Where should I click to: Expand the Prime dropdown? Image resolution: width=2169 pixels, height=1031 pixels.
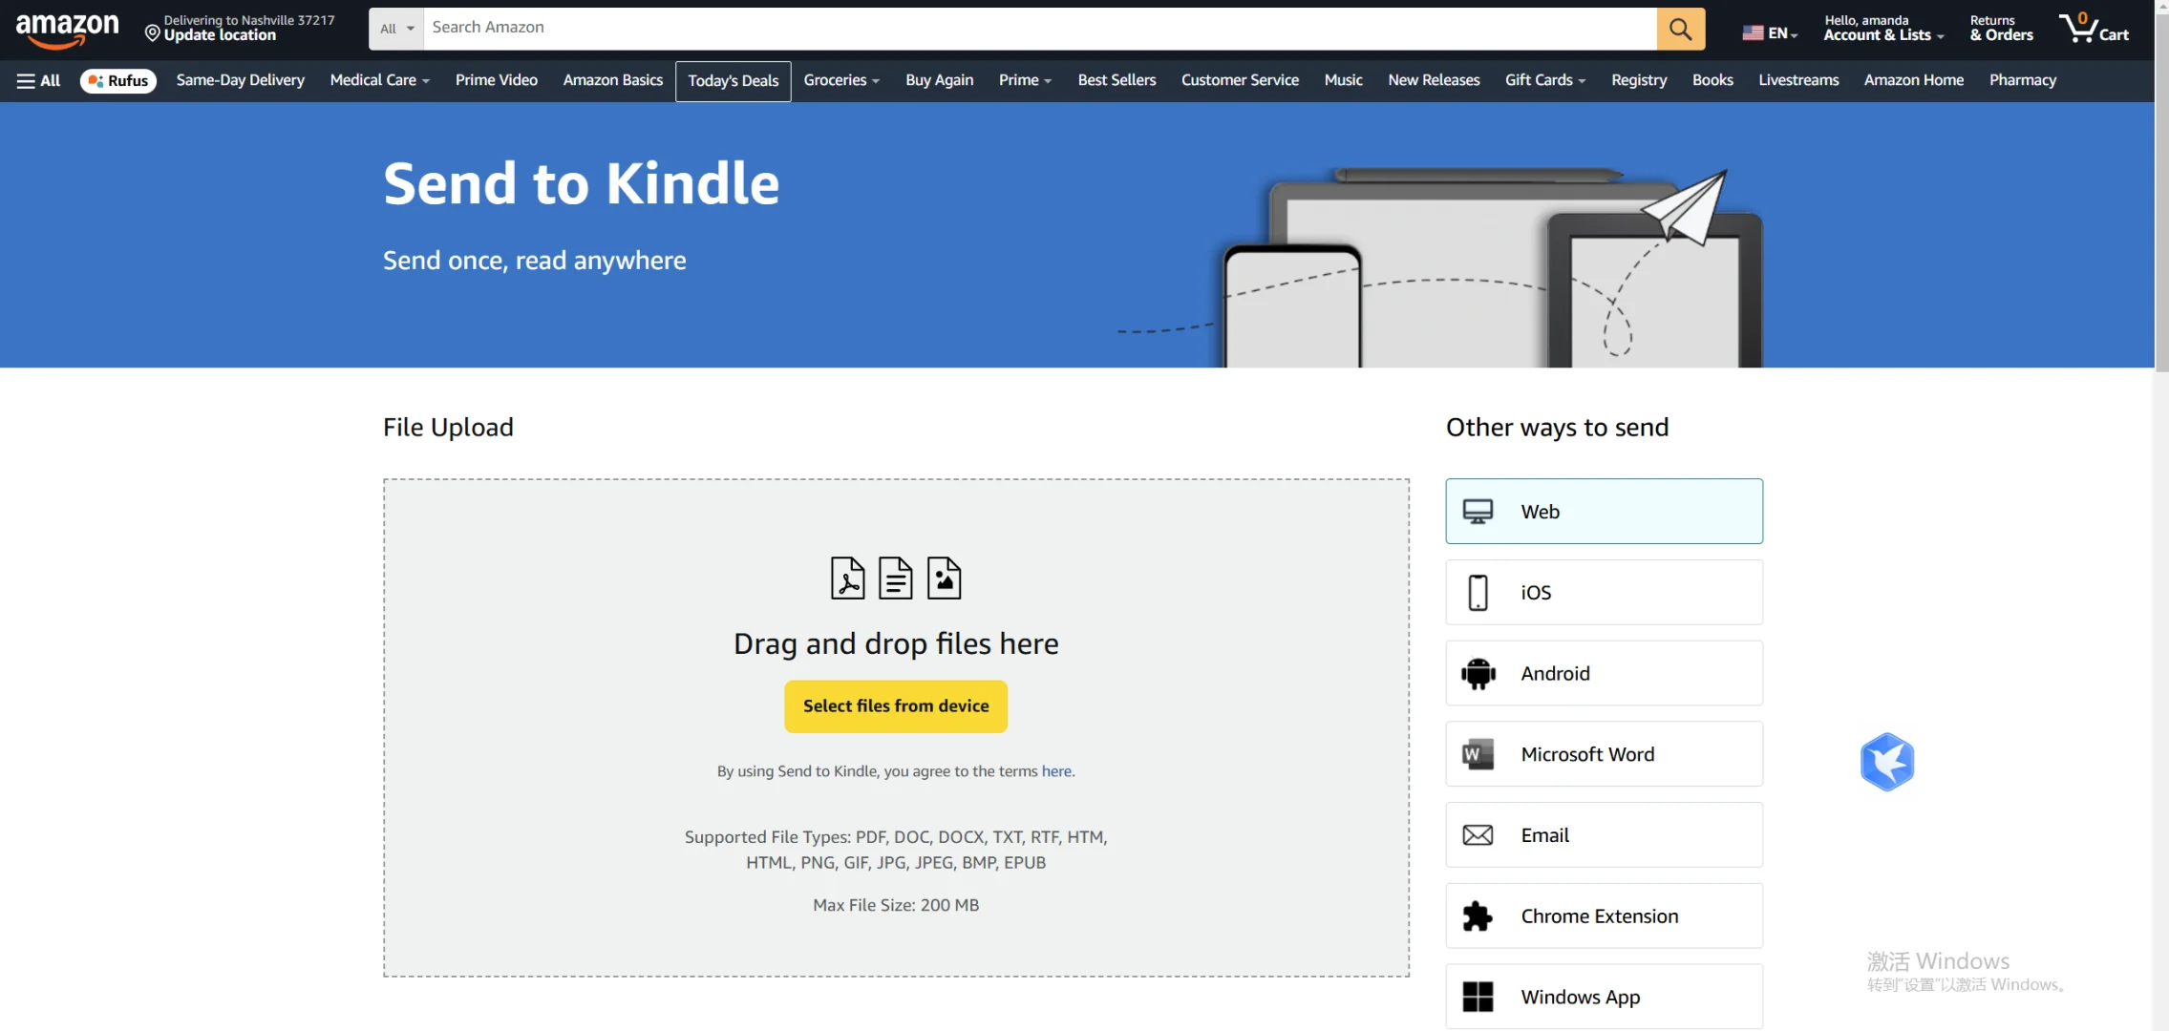tap(1025, 80)
